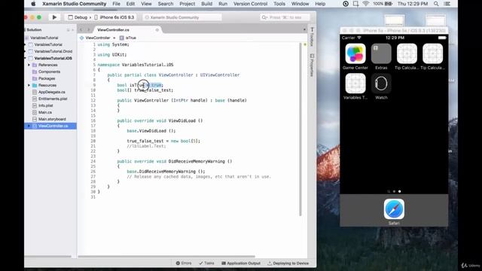
Task: Open the Tools menu
Action: click(279, 4)
